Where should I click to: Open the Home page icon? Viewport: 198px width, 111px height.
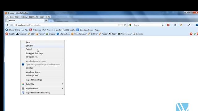pos(175,25)
